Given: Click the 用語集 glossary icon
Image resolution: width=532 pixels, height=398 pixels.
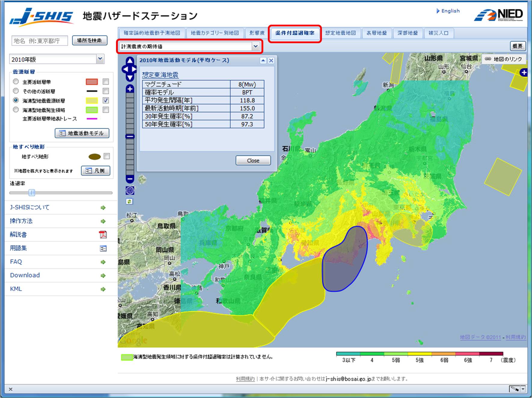Looking at the screenshot, I should pos(103,248).
